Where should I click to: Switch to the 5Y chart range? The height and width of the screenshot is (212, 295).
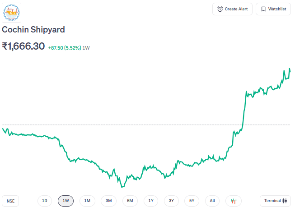click(x=192, y=201)
